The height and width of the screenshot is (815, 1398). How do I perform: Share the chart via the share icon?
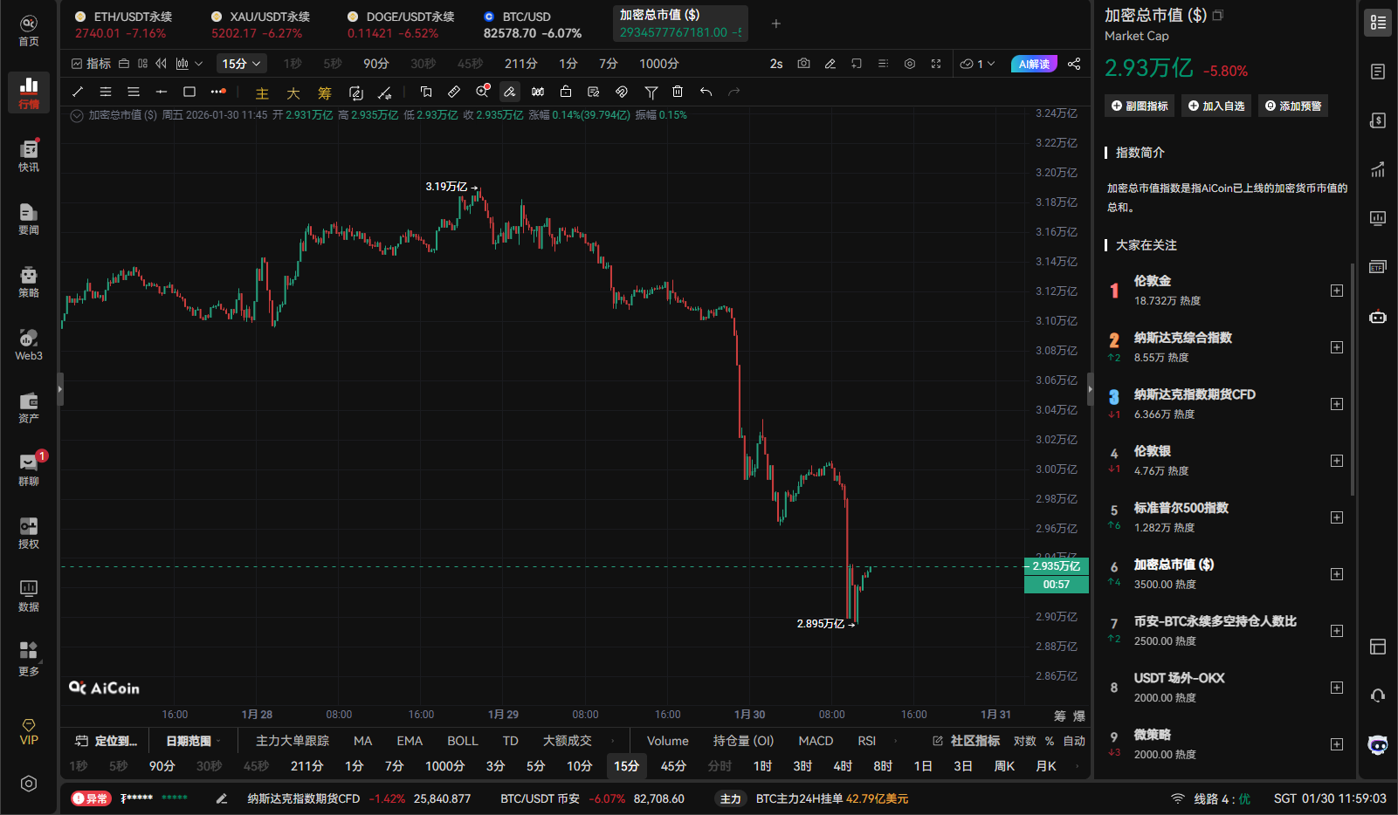tap(1074, 63)
